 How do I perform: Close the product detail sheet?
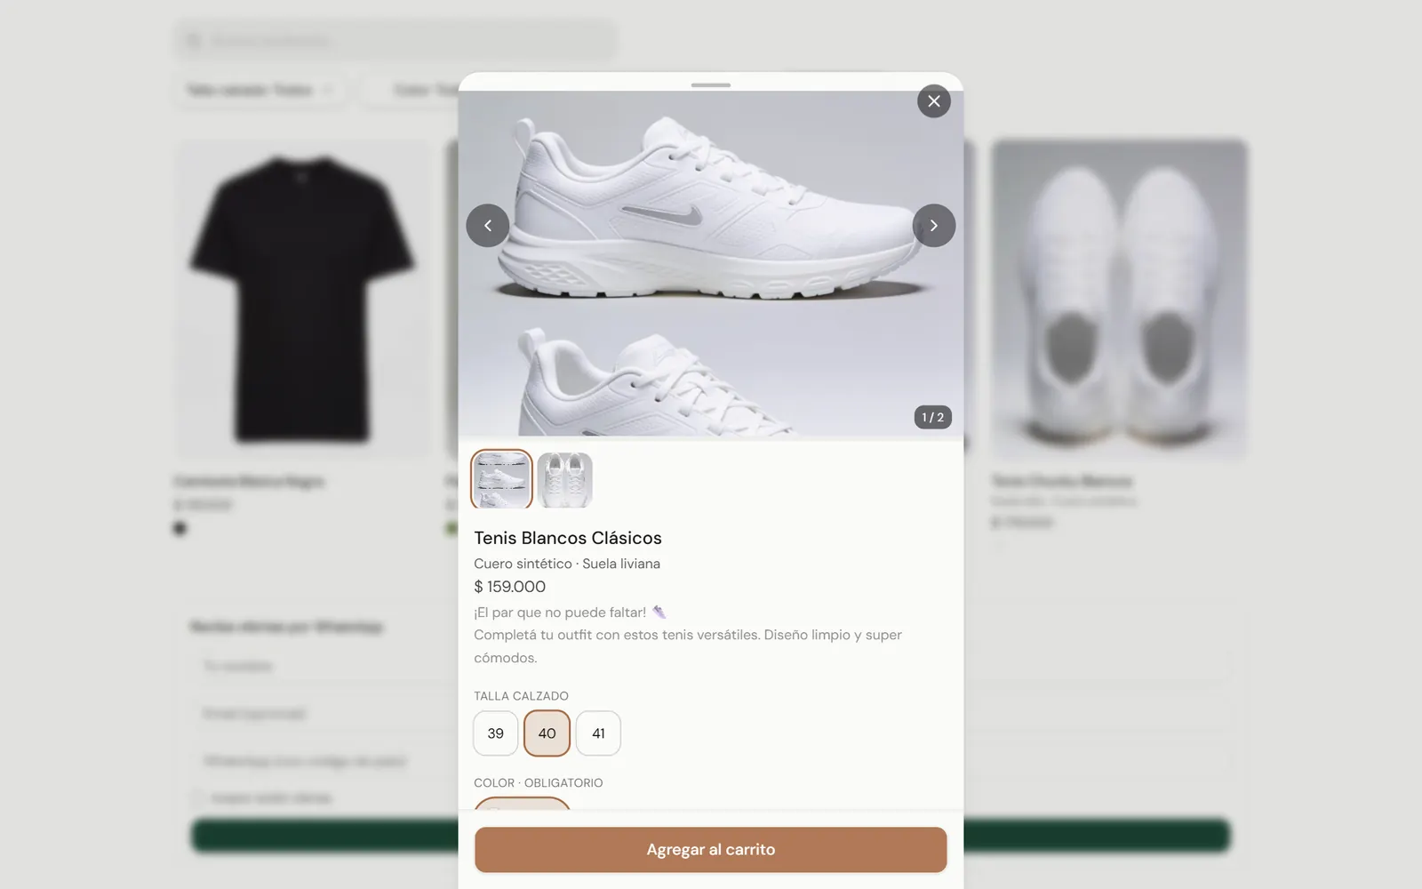click(933, 101)
